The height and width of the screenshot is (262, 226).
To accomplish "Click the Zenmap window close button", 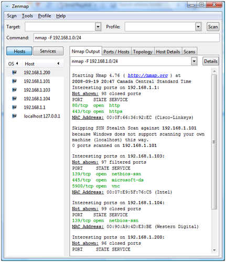I will (214, 5).
